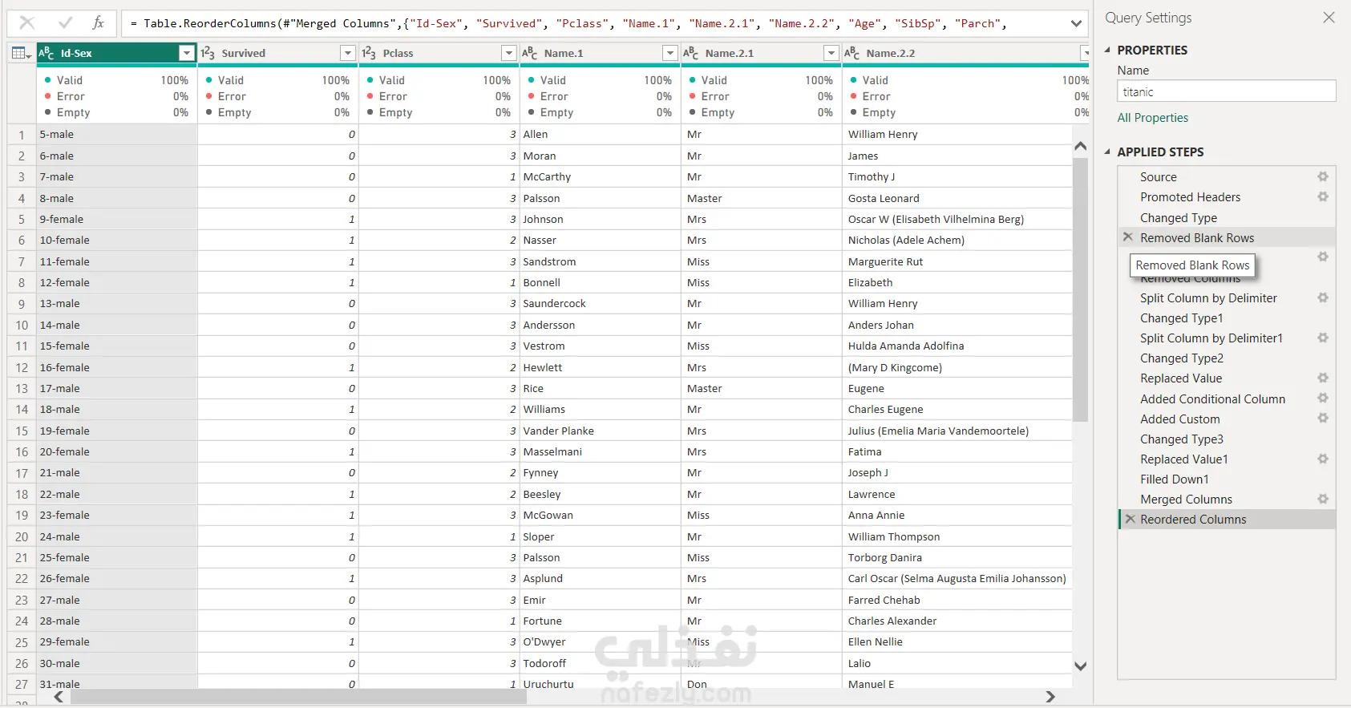The image size is (1351, 708).
Task: Collapse the APPLIED STEPS section
Action: [x=1107, y=152]
